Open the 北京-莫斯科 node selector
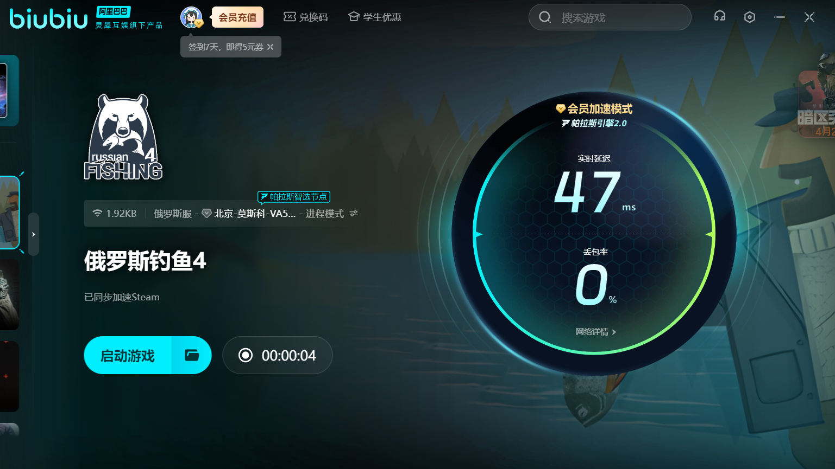This screenshot has width=835, height=469. (254, 214)
